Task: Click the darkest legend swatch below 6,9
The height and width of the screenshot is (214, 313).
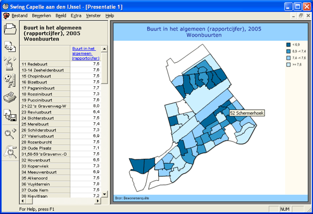Action: click(288, 45)
